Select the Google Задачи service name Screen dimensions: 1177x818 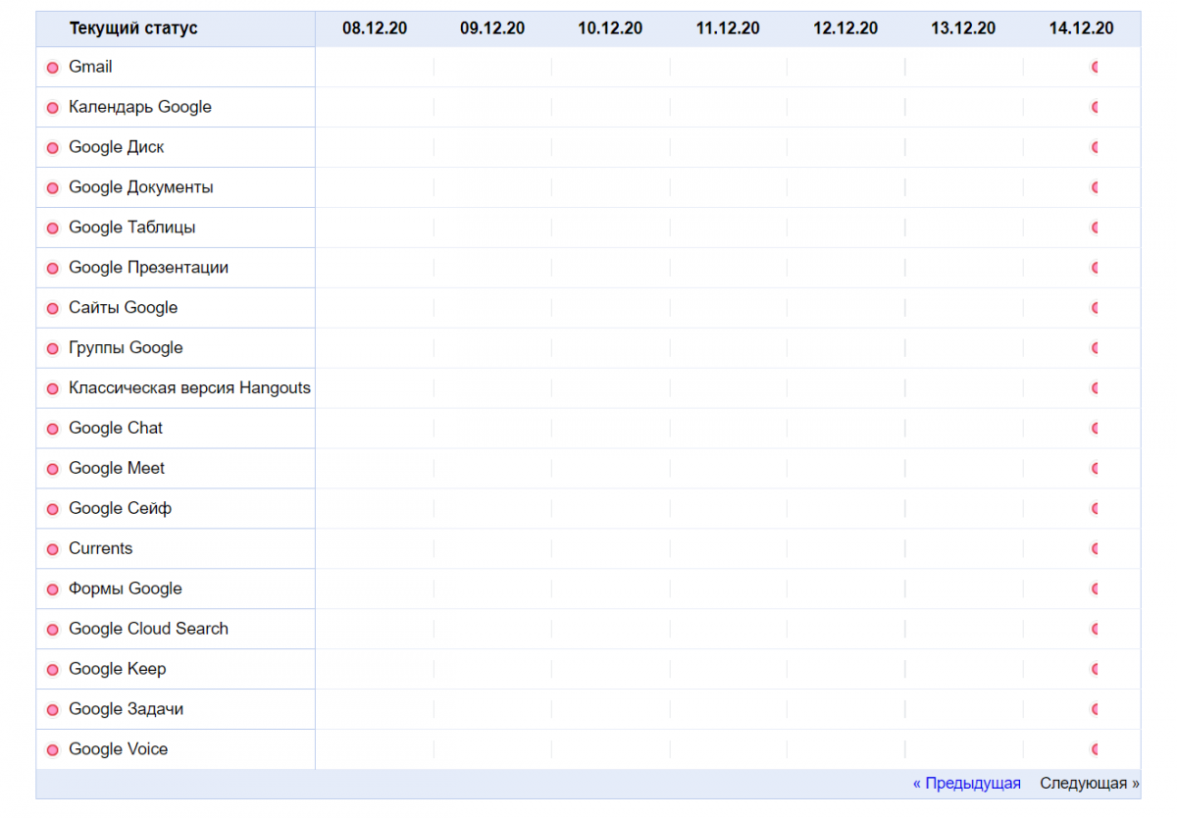127,709
